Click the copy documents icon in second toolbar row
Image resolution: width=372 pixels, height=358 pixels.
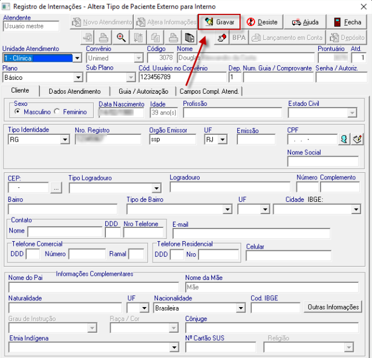(156, 38)
